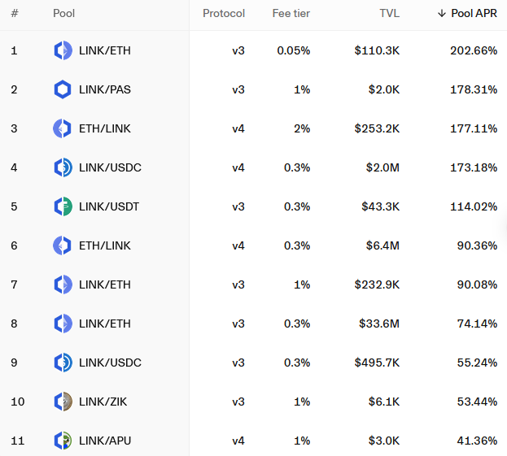Click the ETH/LINK 0.3% pool token icon
507x456 pixels.
point(63,245)
